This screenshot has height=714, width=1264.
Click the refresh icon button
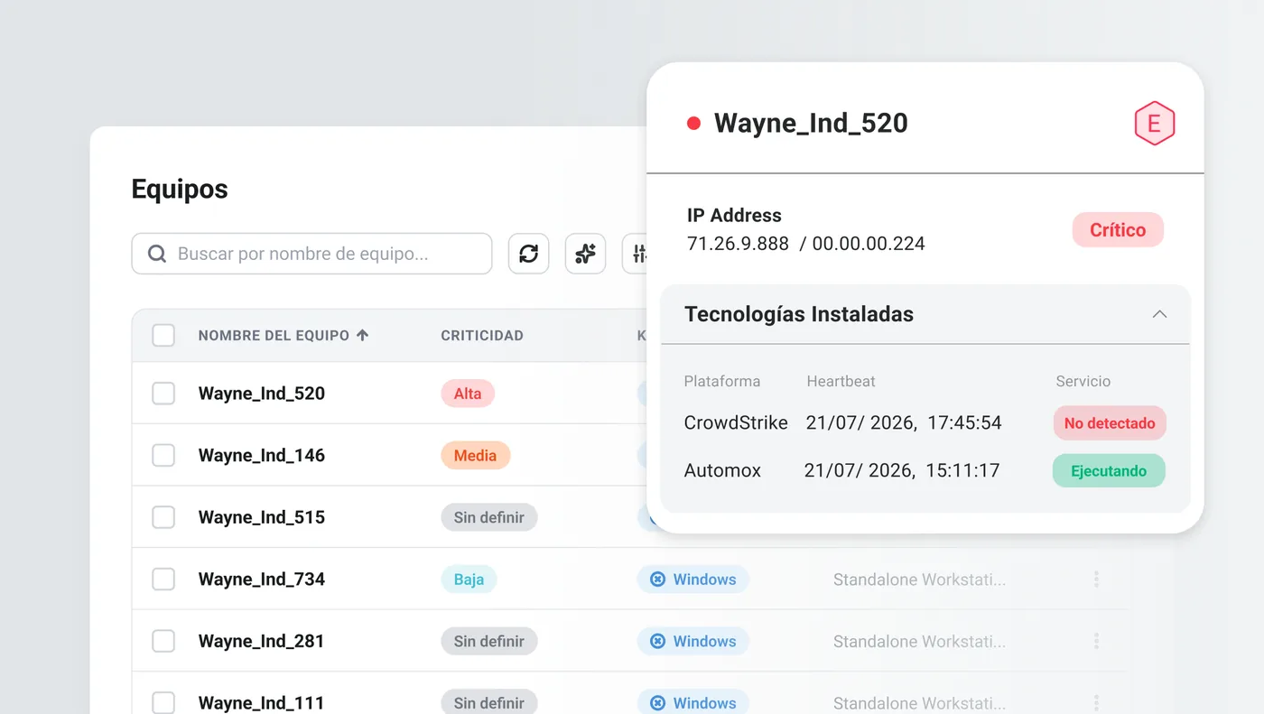tap(529, 254)
